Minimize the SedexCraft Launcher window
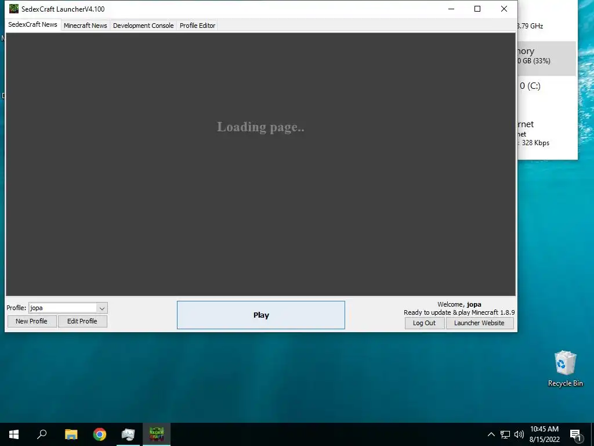The height and width of the screenshot is (446, 594). click(451, 9)
